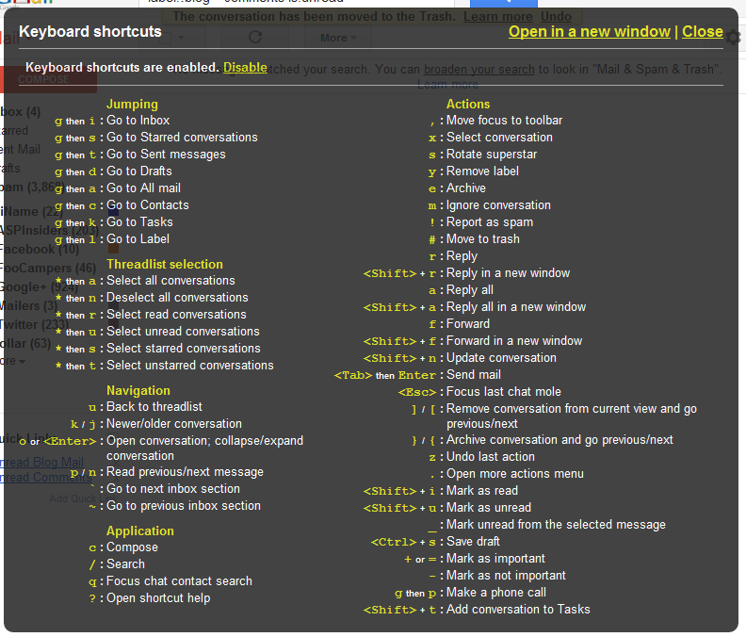Click 'Focus chat contact search' entry

pos(179,580)
